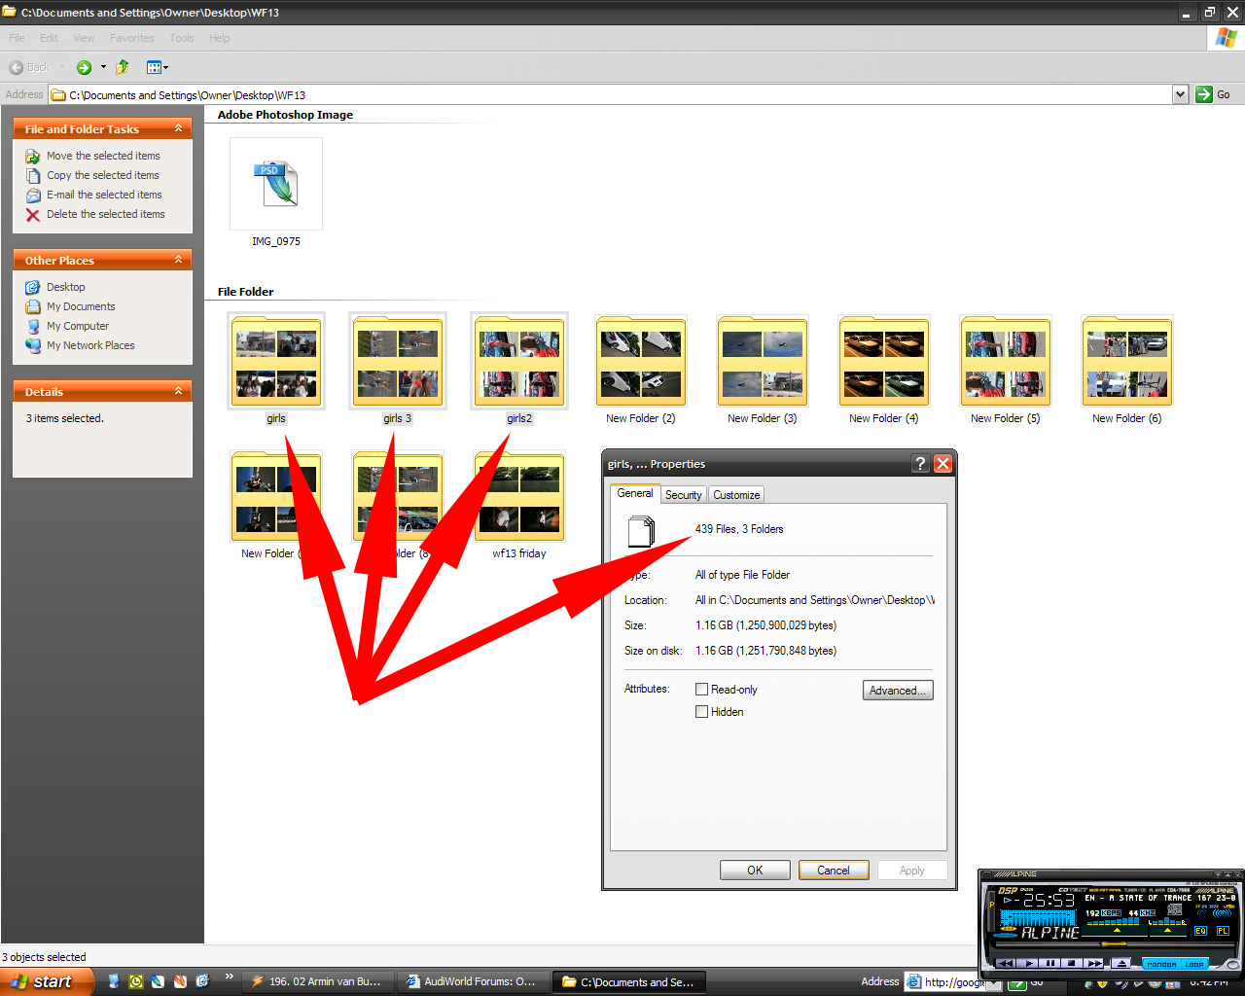Screen dimensions: 1245x996
Task: Collapse the File and Folder Tasks panel
Action: pyautogui.click(x=178, y=128)
